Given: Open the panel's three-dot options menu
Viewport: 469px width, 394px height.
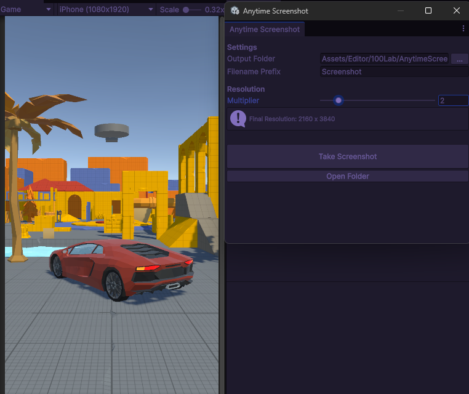Looking at the screenshot, I should pos(463,28).
